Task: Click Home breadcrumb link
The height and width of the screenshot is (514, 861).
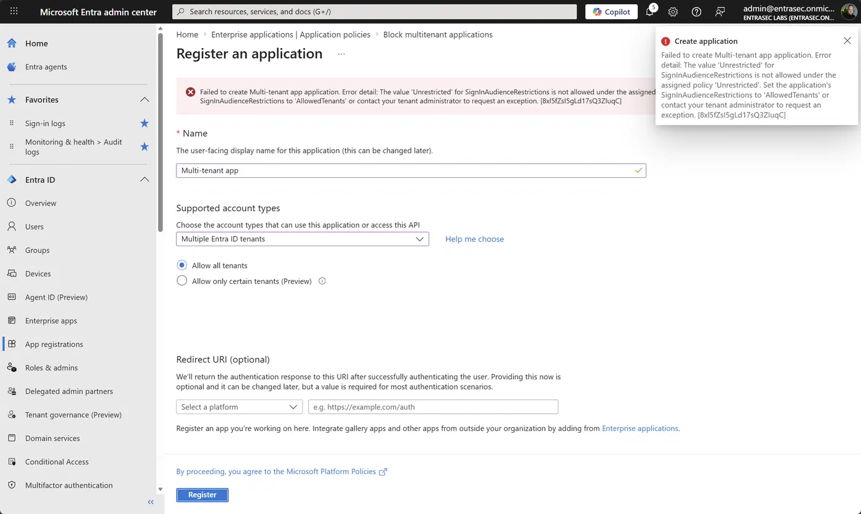Action: click(187, 34)
